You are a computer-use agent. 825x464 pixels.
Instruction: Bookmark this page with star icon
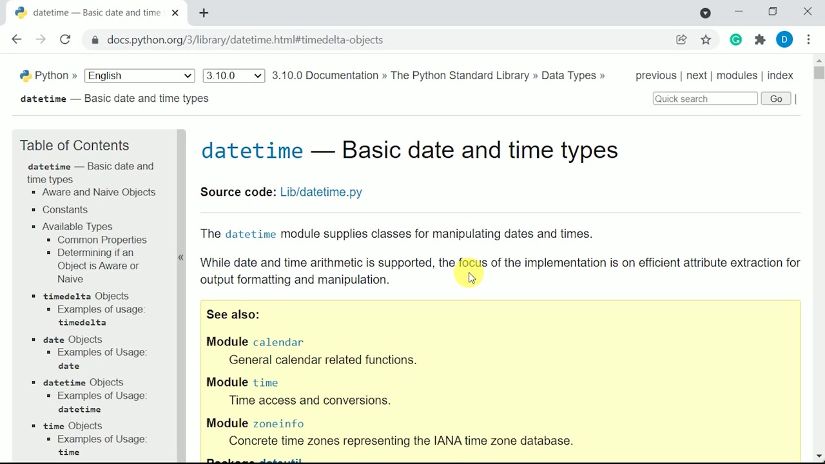(x=706, y=40)
